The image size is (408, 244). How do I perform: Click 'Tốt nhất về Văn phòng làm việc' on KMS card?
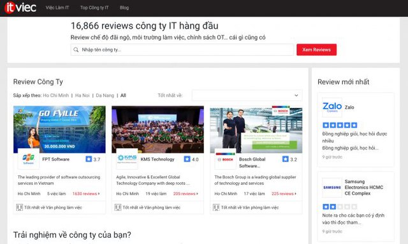click(x=152, y=207)
